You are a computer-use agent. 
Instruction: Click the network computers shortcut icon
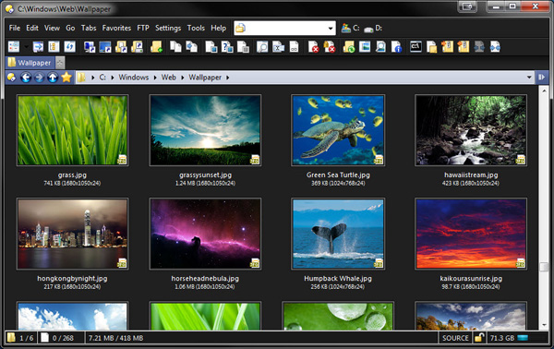point(89,47)
